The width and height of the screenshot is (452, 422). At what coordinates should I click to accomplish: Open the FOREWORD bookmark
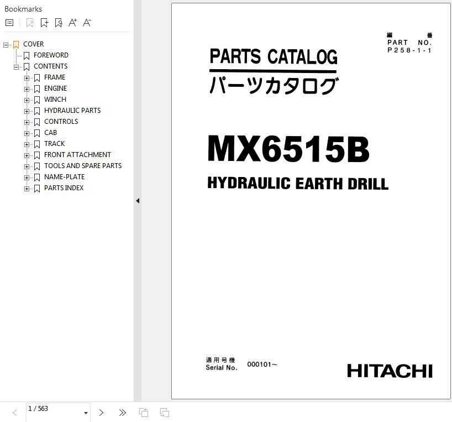tap(51, 55)
